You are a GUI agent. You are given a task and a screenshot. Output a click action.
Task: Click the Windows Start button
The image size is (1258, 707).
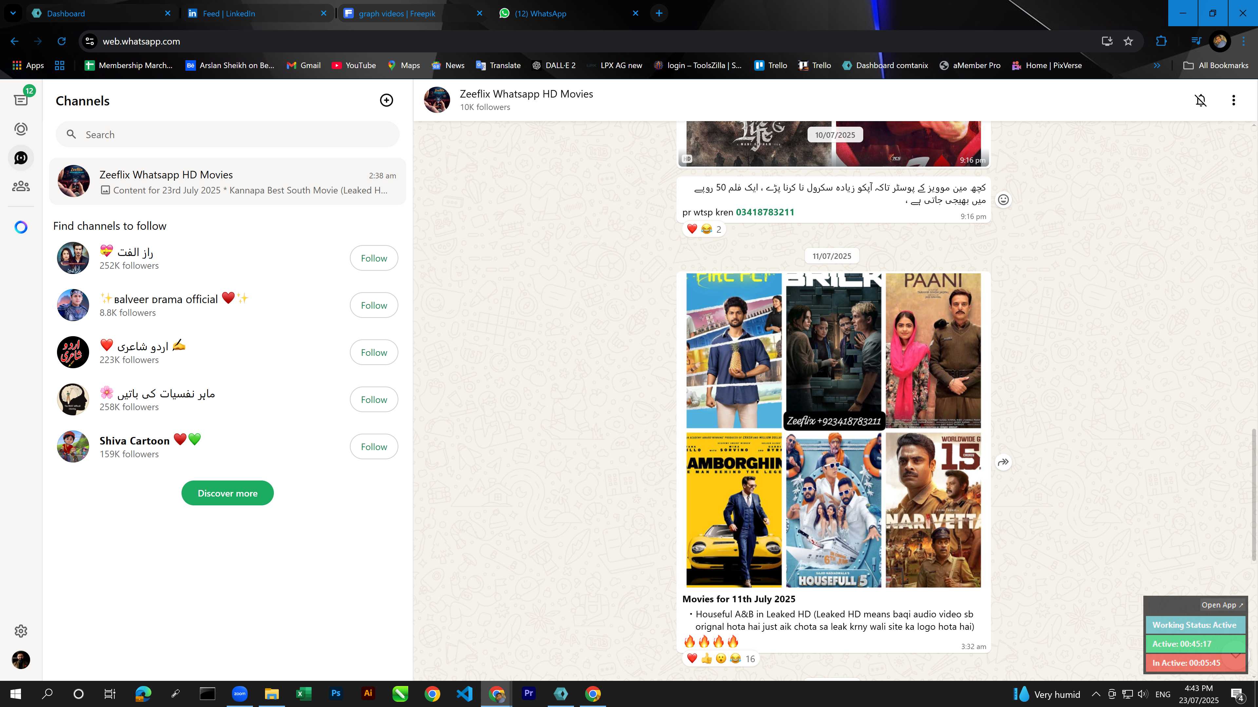[16, 693]
